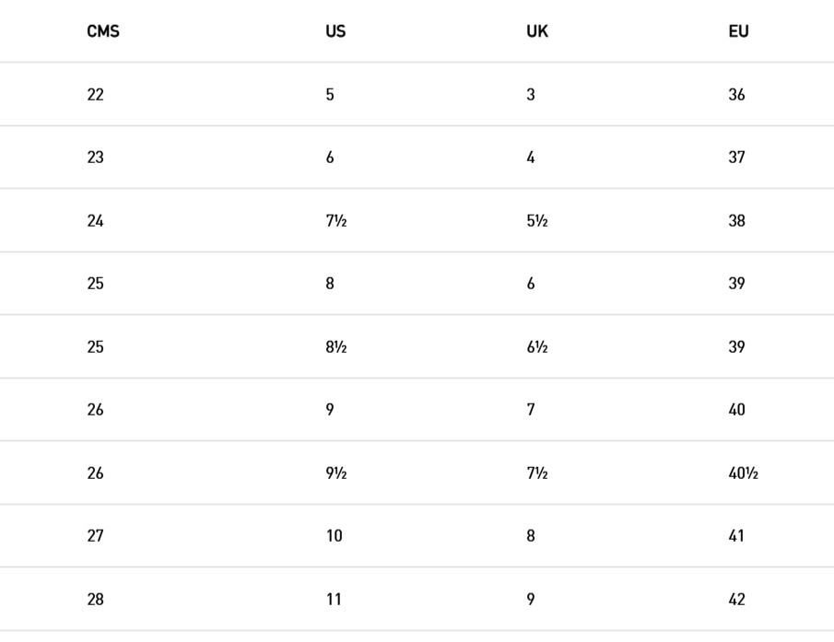Click the UK column header
The width and height of the screenshot is (834, 642).
click(537, 31)
